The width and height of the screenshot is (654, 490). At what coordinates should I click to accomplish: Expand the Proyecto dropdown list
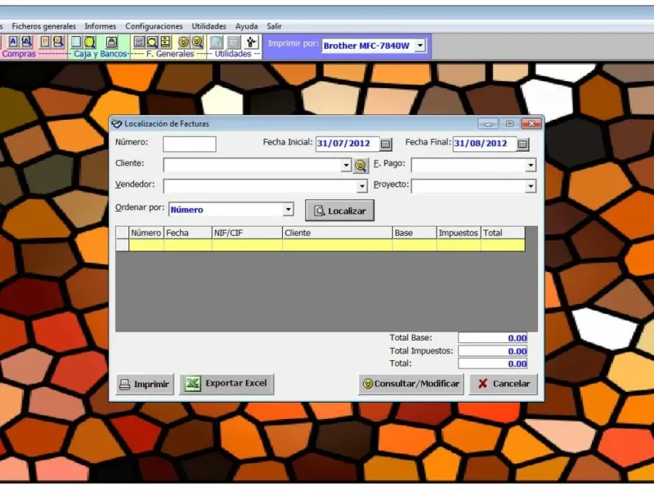(x=530, y=186)
